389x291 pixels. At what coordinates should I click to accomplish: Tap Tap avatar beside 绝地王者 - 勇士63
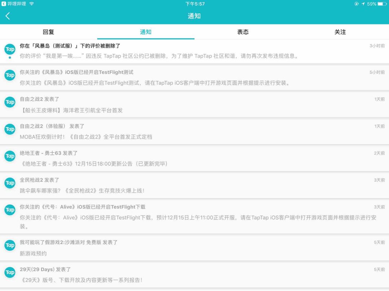[x=10, y=156]
